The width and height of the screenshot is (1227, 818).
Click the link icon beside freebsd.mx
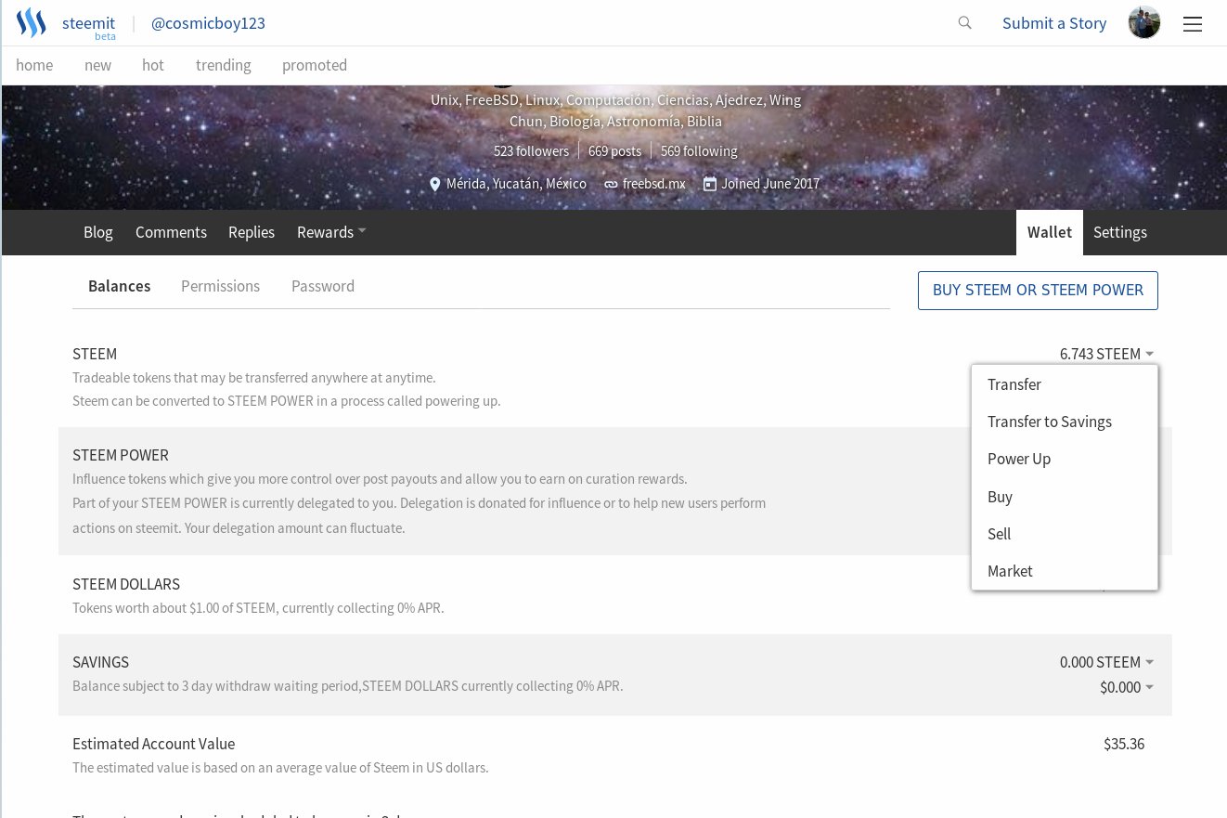(x=611, y=184)
